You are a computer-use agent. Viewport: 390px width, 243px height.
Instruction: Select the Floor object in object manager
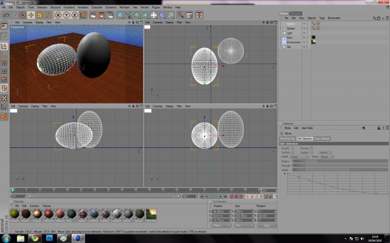(289, 38)
